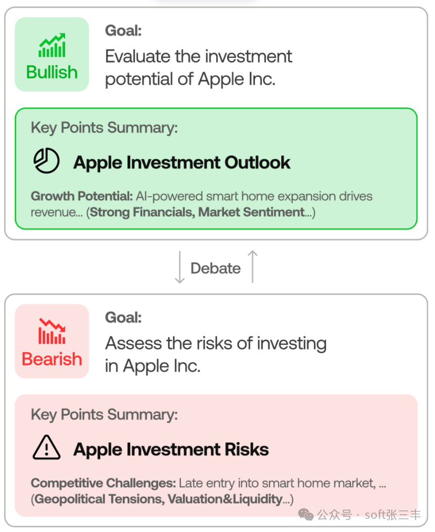Select the red Bearish label text
The width and height of the screenshot is (435, 532).
click(x=52, y=359)
